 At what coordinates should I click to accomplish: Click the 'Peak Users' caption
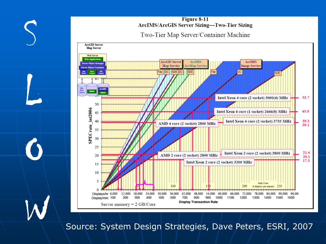pos(263,183)
